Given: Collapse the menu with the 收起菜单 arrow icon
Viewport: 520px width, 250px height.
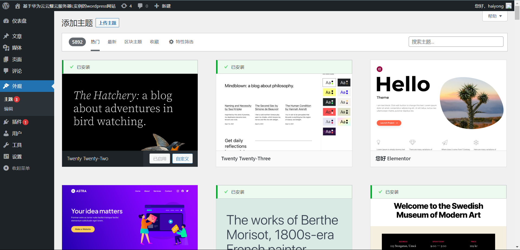Looking at the screenshot, I should tap(6, 168).
